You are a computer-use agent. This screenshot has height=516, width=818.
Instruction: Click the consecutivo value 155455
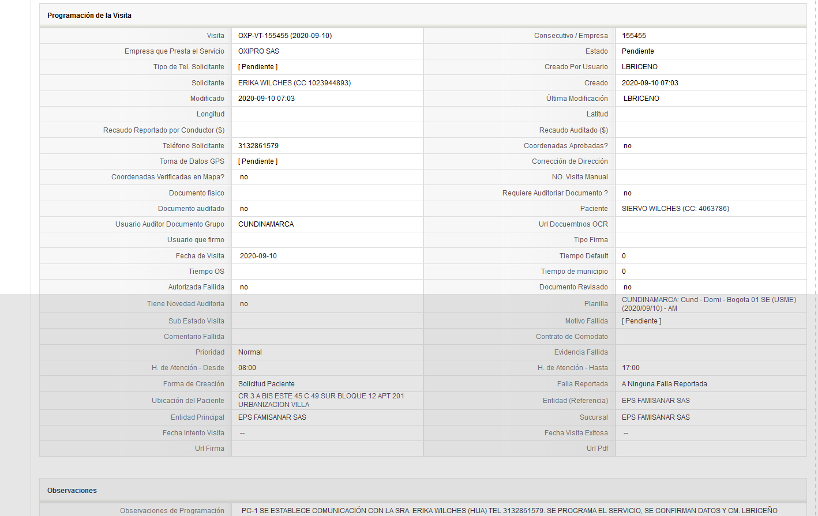(x=634, y=36)
